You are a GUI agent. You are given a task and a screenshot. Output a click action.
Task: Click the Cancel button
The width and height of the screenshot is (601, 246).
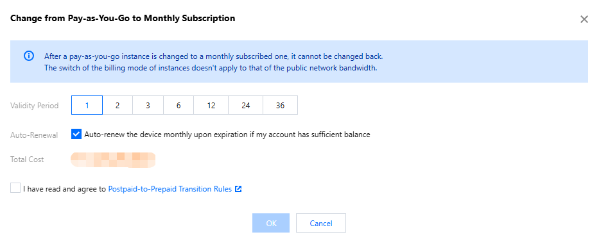[x=321, y=223]
